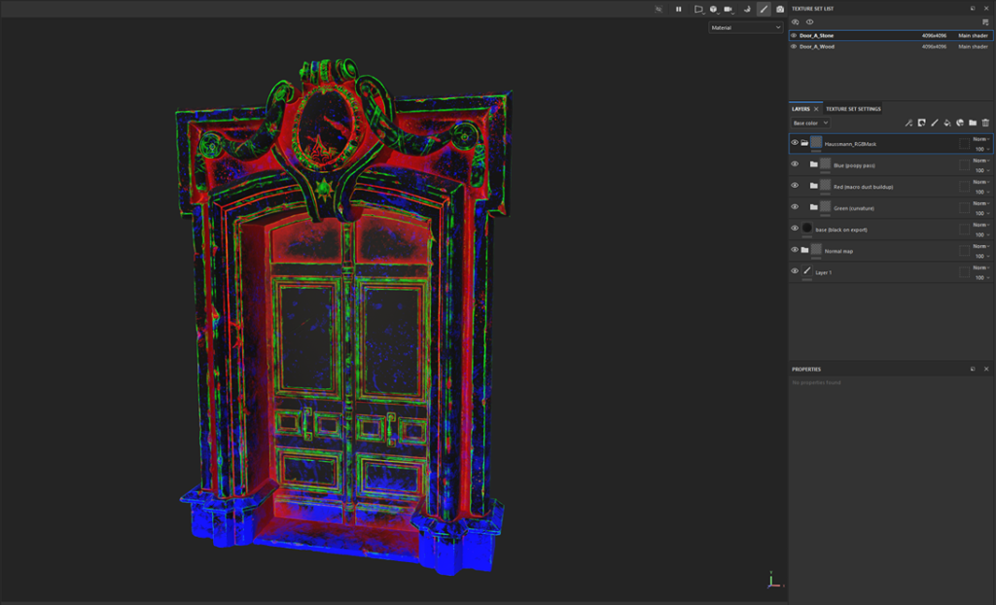996x605 pixels.
Task: Open the Base color channel dropdown
Action: click(810, 124)
